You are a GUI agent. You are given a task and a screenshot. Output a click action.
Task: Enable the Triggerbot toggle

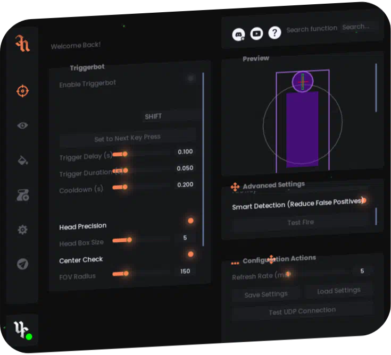tap(190, 79)
